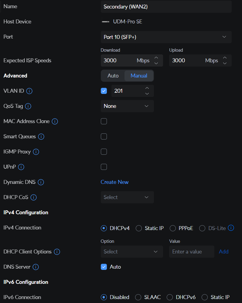This screenshot has width=242, height=303.
Task: Enable the Smart Queues checkbox
Action: (104, 136)
